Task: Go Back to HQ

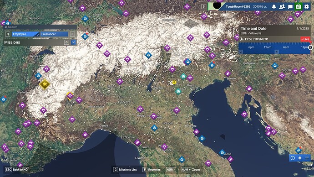Action: pos(16,170)
